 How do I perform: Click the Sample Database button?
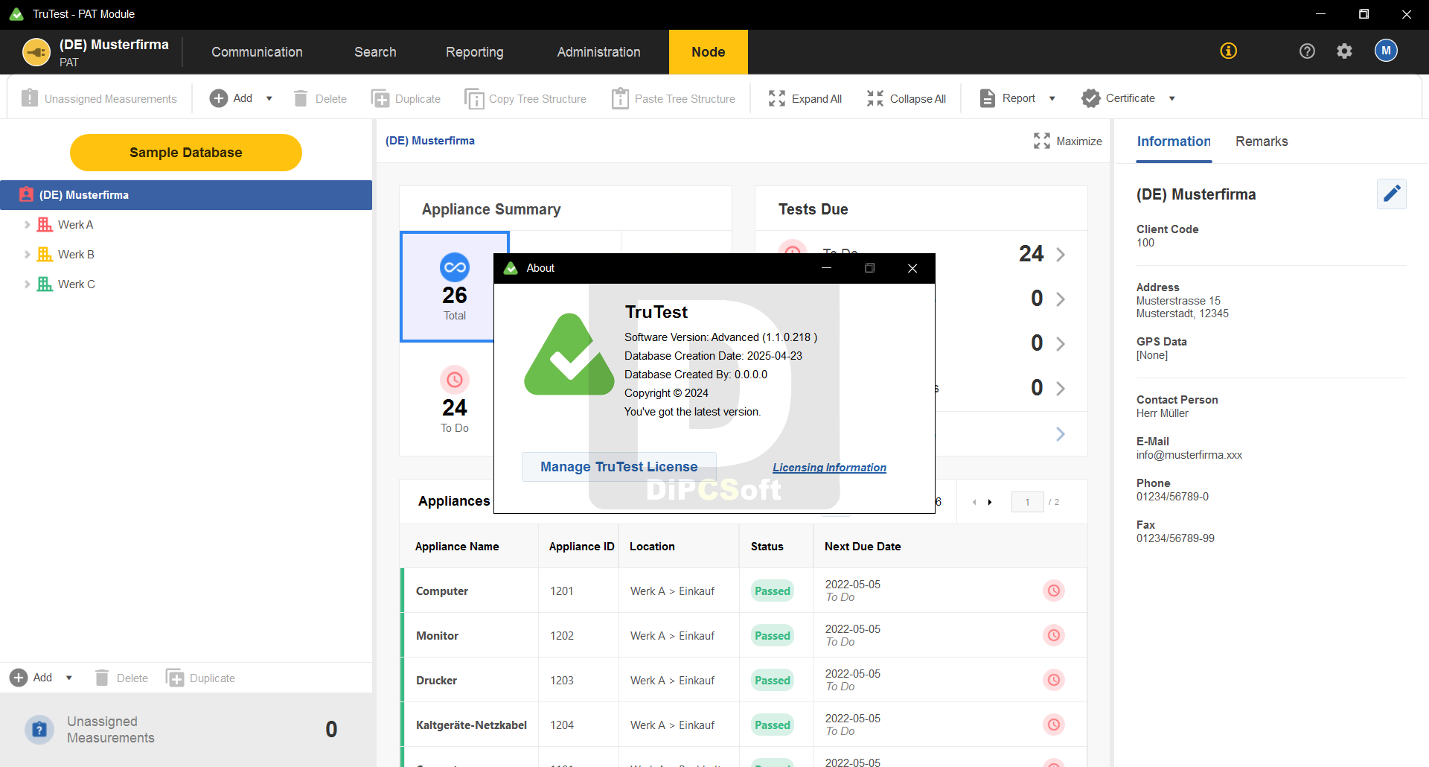(186, 153)
